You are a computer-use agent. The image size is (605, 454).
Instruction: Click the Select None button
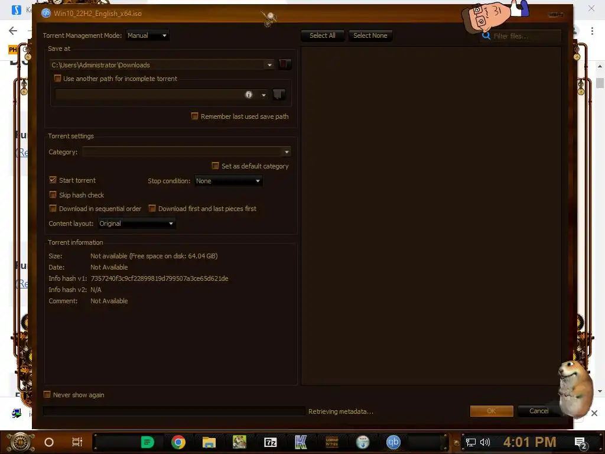pyautogui.click(x=370, y=35)
